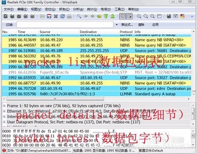Edit display filters toolbar icon
The image size is (197, 154).
(176, 16)
